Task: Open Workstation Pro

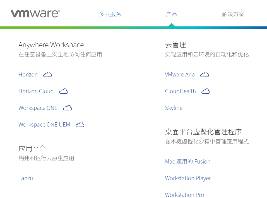Action: 184,195
